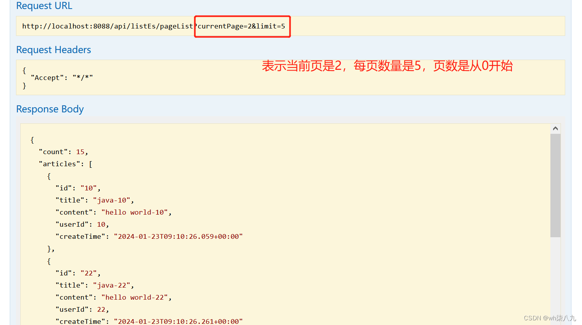This screenshot has width=582, height=325.
Task: Click the createTime 09:10:26.059 value
Action: point(178,236)
